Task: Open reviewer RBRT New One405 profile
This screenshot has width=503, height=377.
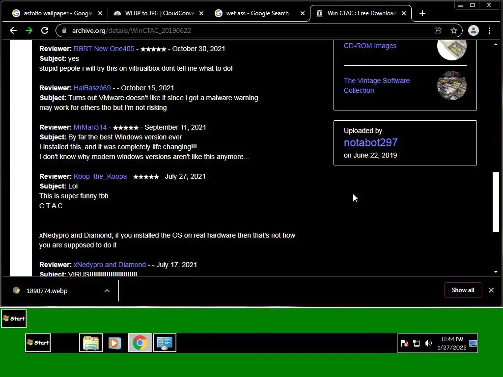Action: pos(104,49)
